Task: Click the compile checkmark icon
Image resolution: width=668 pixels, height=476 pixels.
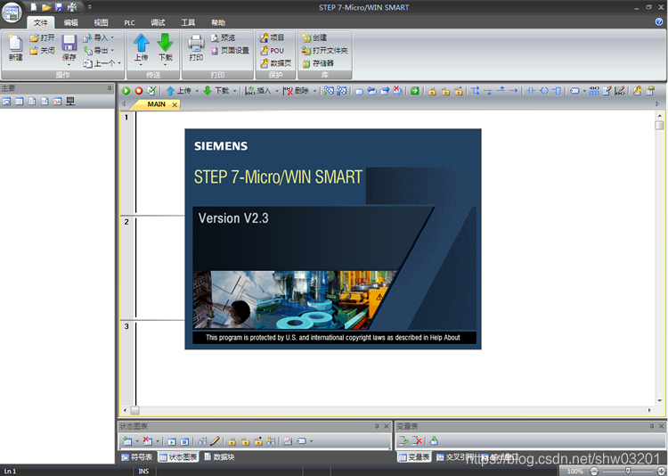Action: [151, 91]
